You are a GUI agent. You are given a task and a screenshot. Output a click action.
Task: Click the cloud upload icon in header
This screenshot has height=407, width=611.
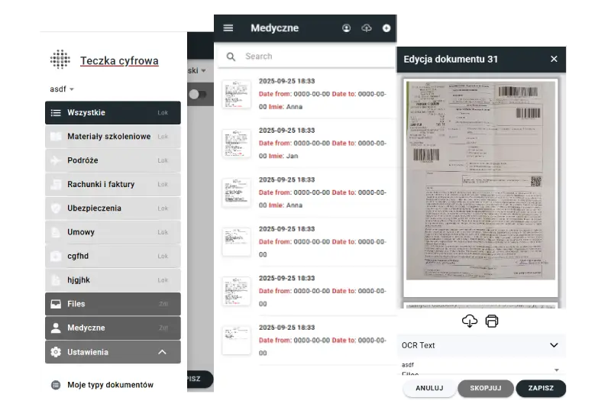point(367,28)
